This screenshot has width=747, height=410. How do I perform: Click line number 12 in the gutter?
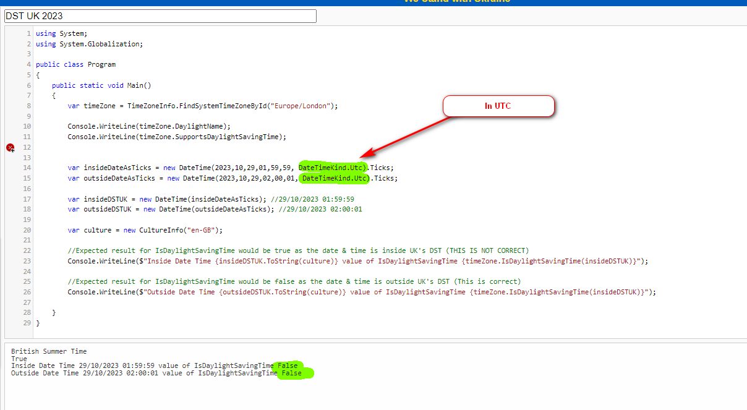coord(26,147)
